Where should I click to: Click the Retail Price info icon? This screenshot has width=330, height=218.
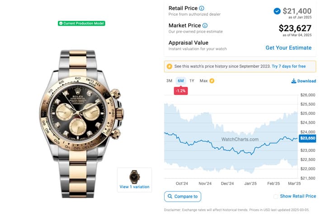click(x=202, y=8)
